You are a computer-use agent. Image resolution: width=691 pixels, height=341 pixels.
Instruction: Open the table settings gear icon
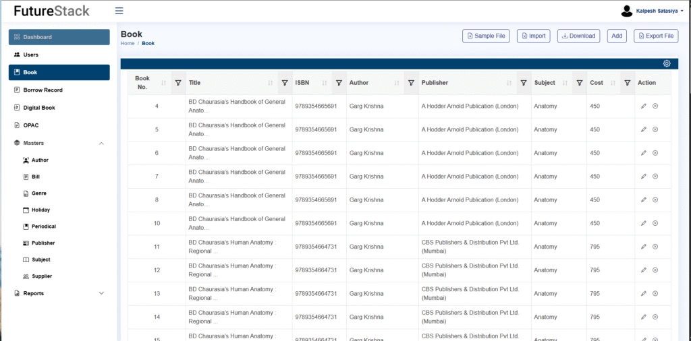click(x=667, y=64)
